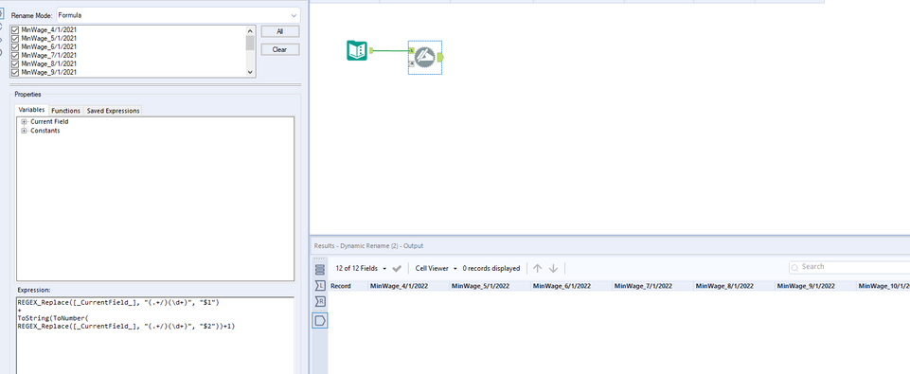
Task: Click the up arrow in Results toolbar
Action: click(x=538, y=268)
